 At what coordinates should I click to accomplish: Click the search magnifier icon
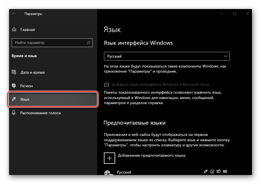click(x=88, y=43)
